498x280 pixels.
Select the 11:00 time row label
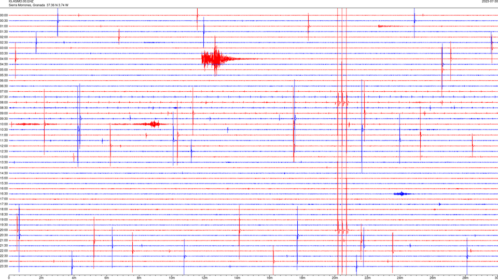tap(4, 135)
